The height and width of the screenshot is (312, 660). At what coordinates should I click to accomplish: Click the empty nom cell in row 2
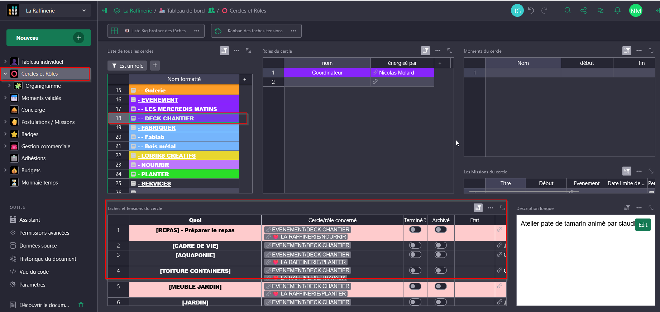pos(327,82)
